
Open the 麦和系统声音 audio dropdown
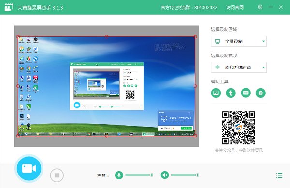tap(239, 67)
